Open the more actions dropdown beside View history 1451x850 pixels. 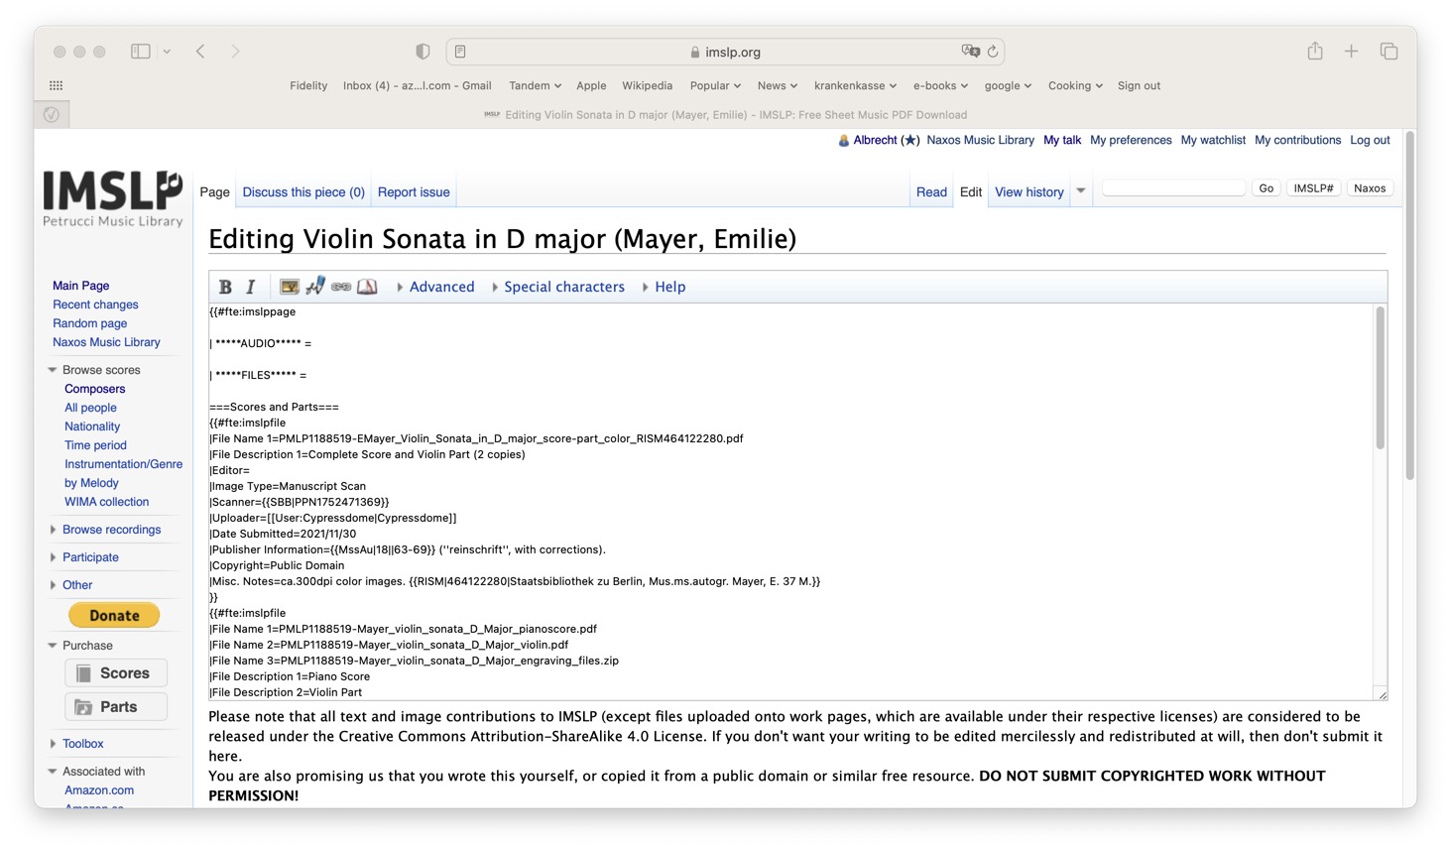coord(1081,191)
